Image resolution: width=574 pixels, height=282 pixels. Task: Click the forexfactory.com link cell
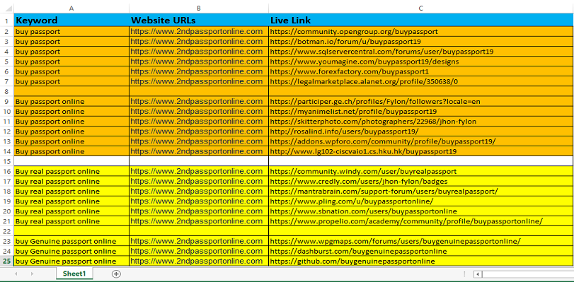(421, 71)
